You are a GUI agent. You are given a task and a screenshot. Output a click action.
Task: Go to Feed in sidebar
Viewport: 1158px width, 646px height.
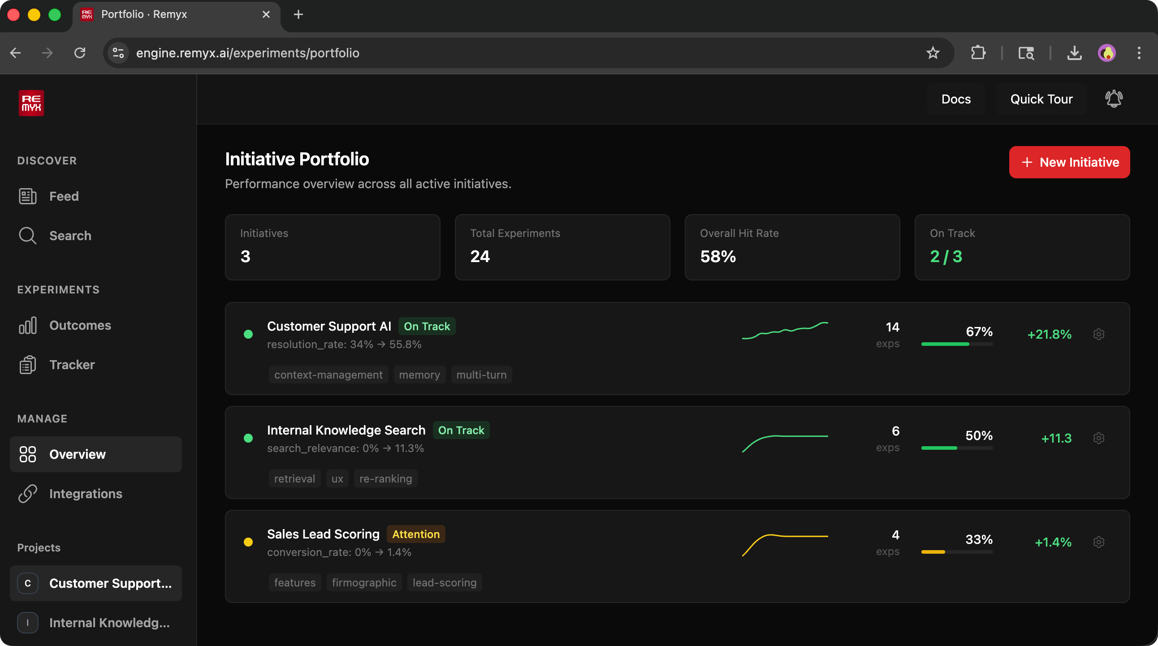pos(64,196)
